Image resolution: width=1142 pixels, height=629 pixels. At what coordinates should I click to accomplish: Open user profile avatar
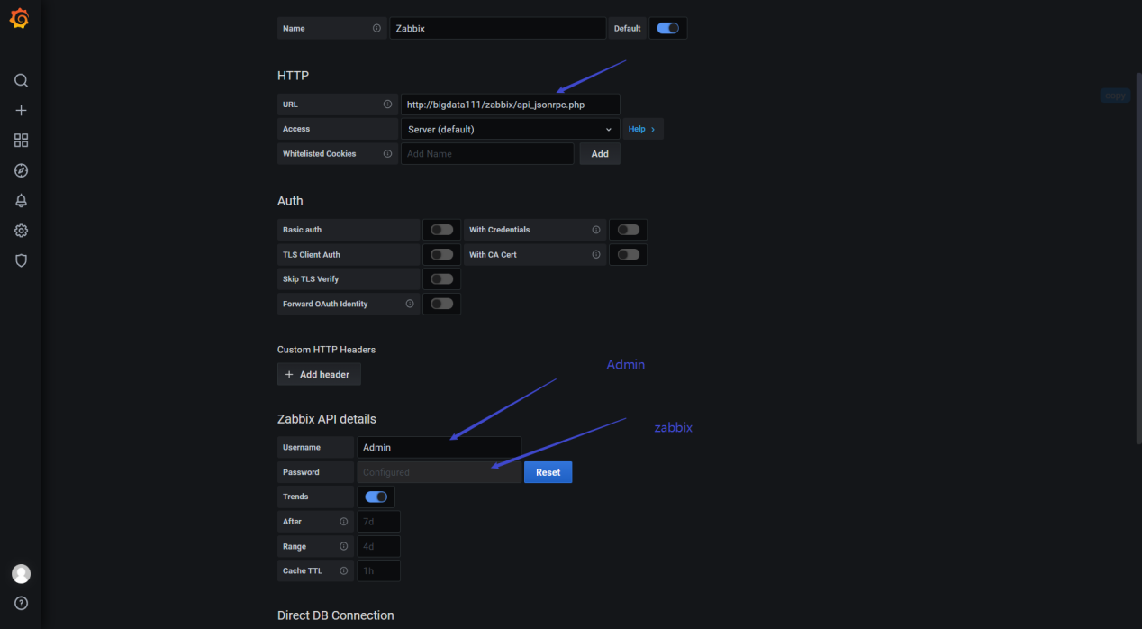click(21, 574)
